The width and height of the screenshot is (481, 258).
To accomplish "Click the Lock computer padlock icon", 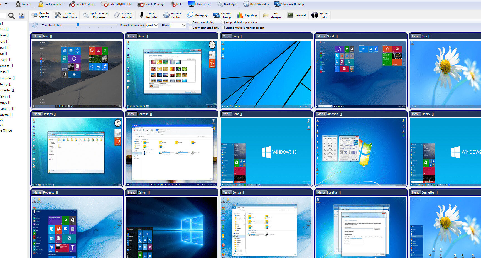I will click(x=41, y=4).
